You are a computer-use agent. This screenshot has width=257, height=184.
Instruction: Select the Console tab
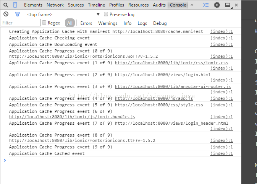pyautogui.click(x=178, y=5)
